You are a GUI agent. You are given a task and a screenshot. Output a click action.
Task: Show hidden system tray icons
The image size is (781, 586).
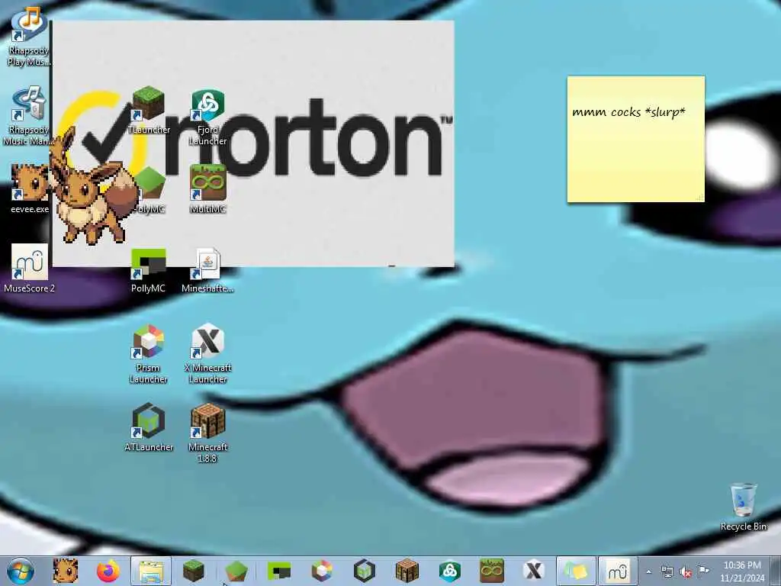(648, 572)
